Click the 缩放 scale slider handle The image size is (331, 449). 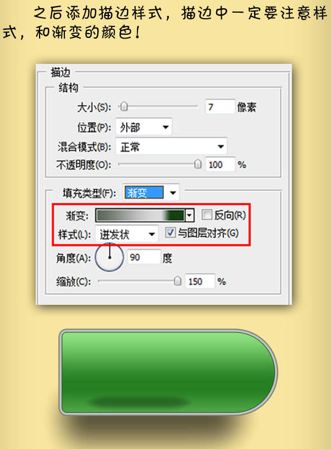pos(178,281)
